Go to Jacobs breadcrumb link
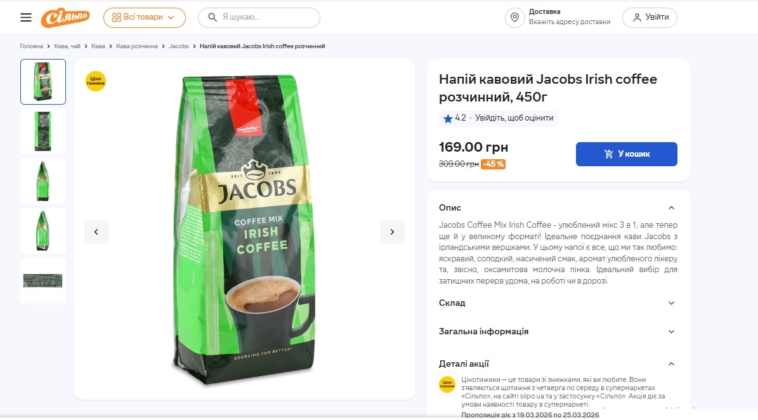758x420 pixels. [x=179, y=46]
